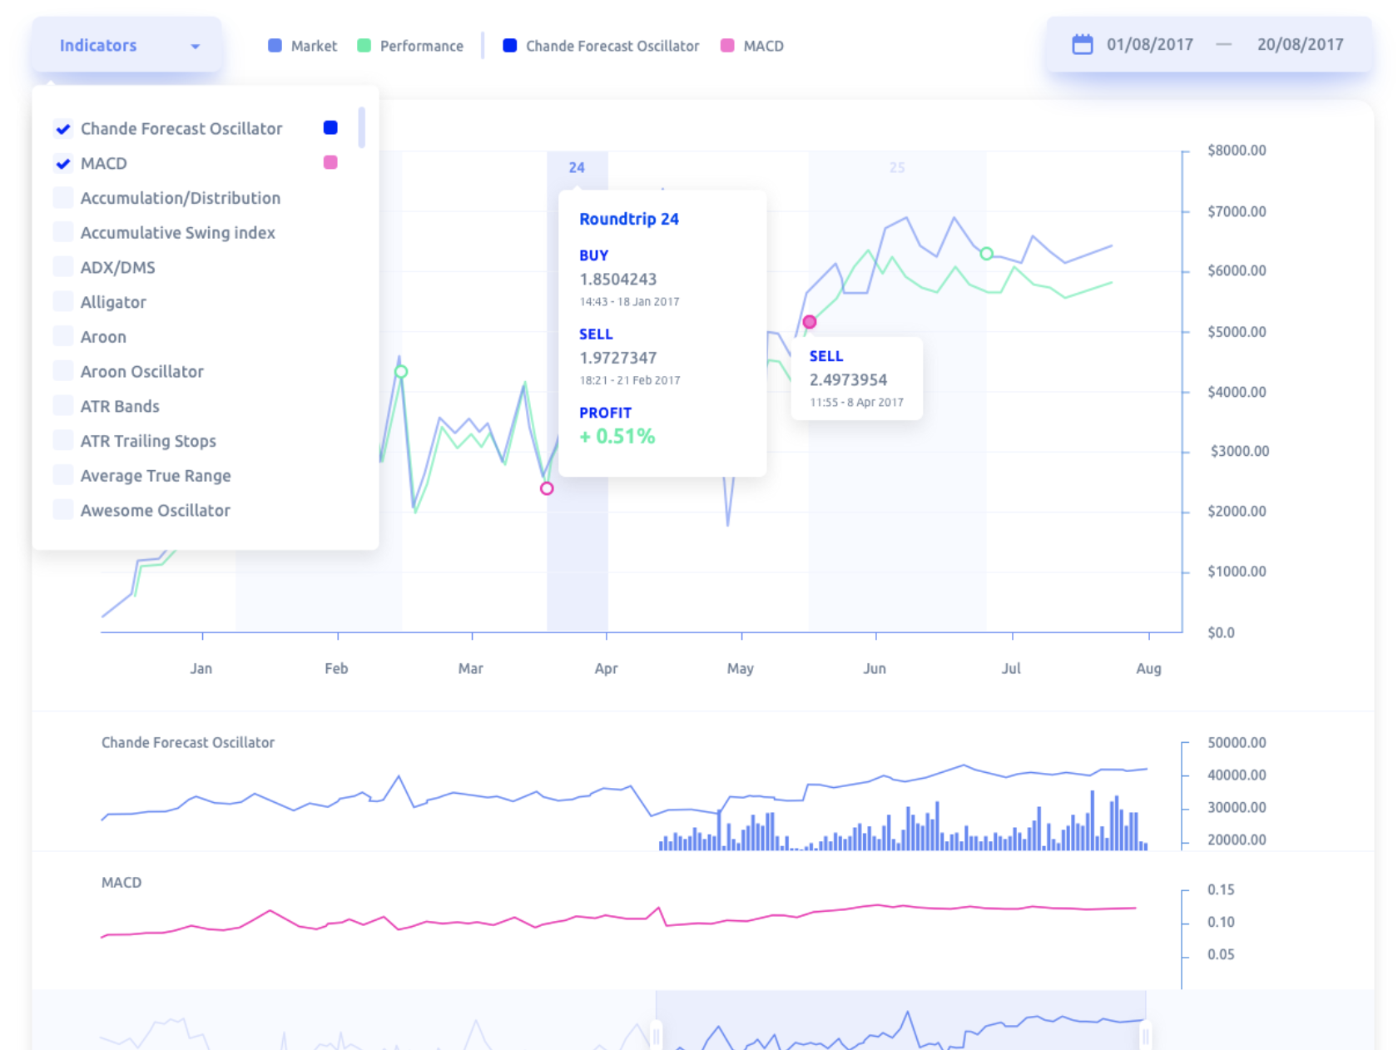The width and height of the screenshot is (1398, 1050).
Task: Enable Accumulative Swing index indicator
Action: [x=62, y=232]
